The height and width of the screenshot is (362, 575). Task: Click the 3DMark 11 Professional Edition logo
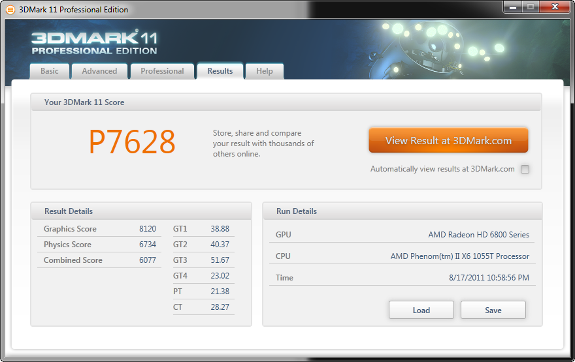click(x=94, y=42)
